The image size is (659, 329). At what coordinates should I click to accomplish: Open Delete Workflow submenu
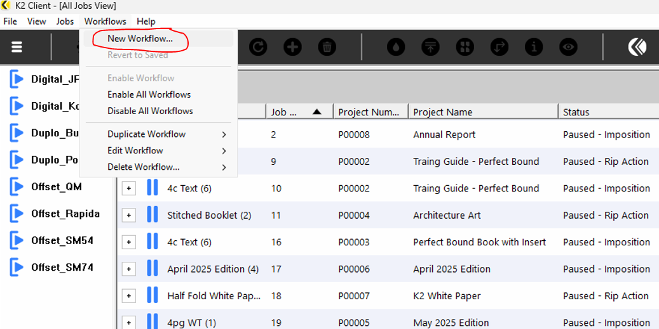point(158,167)
